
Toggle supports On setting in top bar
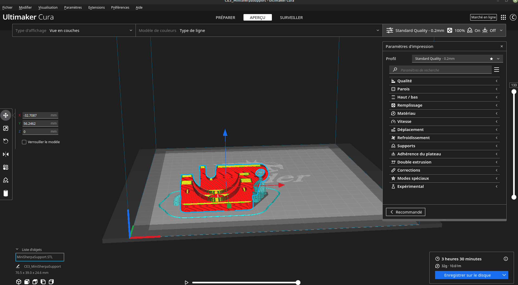pos(474,30)
